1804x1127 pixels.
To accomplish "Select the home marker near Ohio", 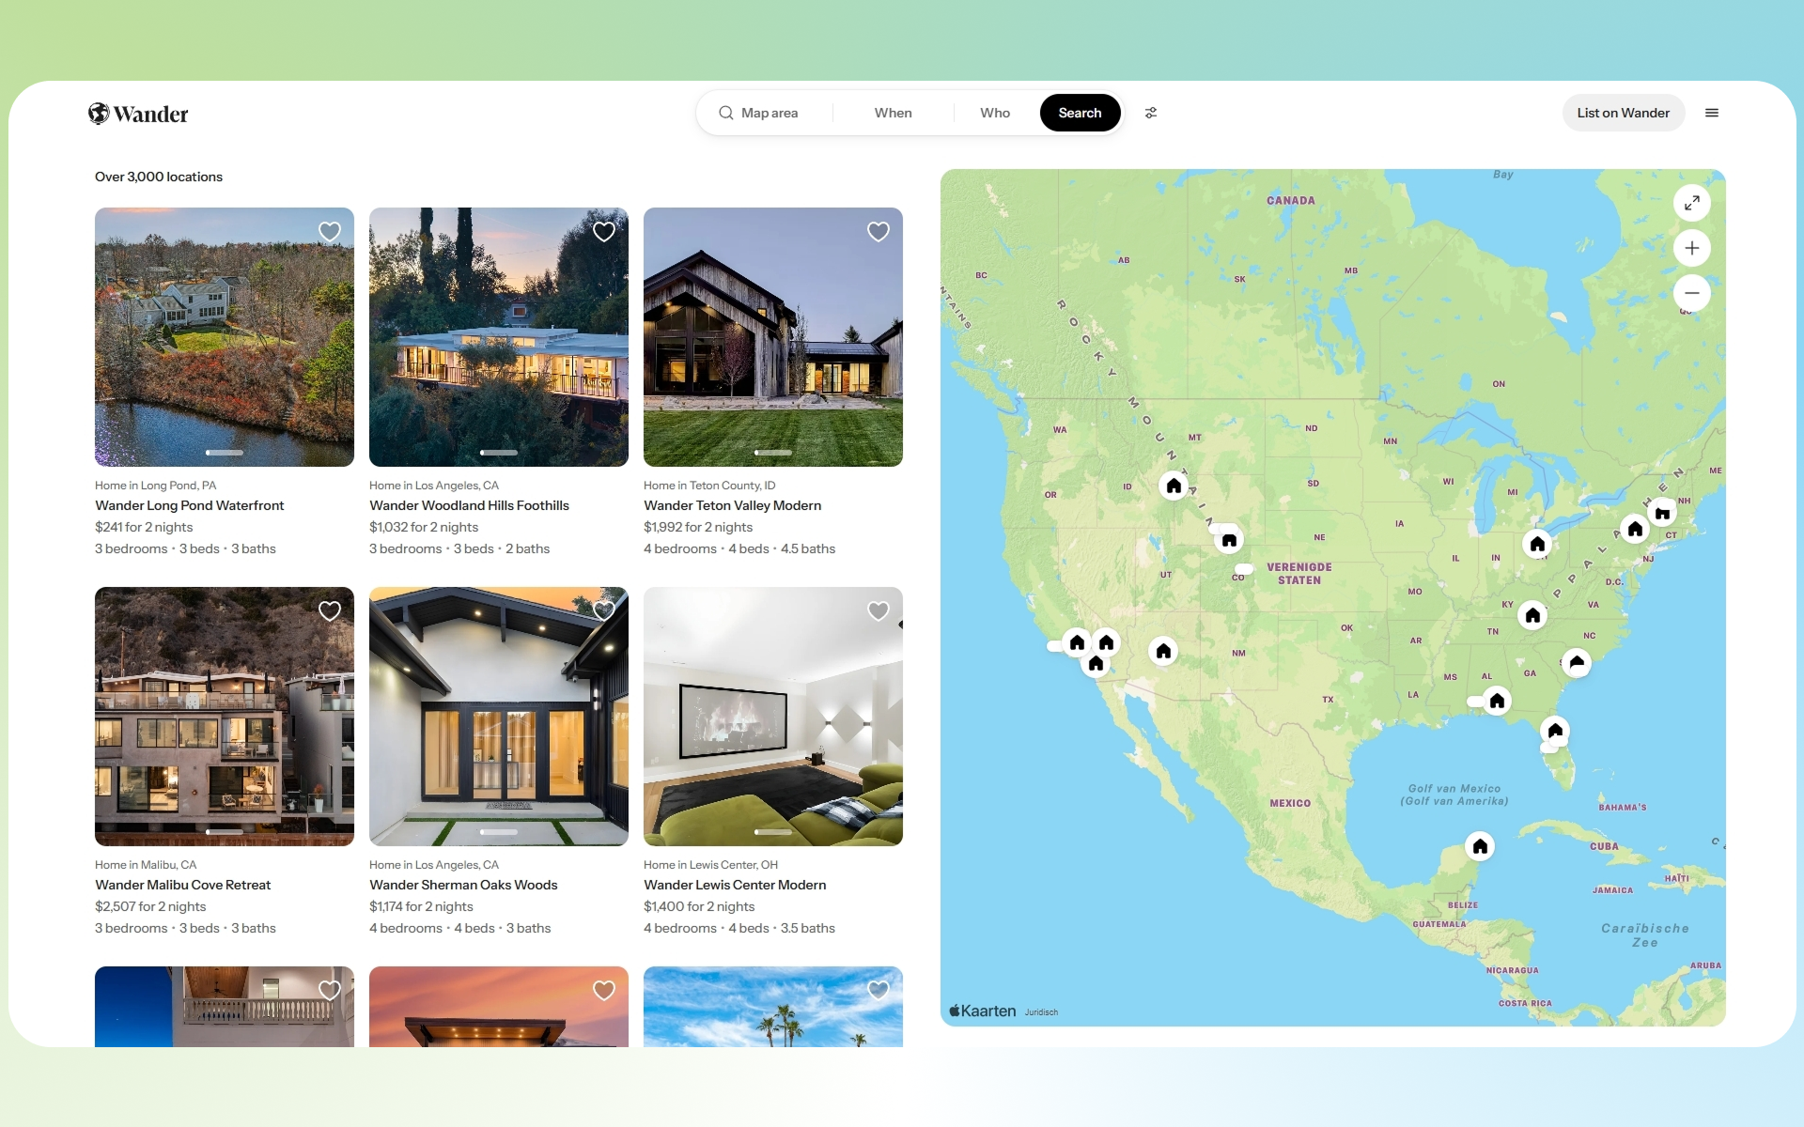I will (1537, 544).
